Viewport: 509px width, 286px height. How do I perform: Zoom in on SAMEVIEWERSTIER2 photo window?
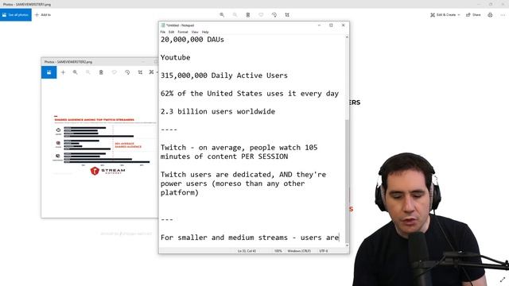coord(75,72)
